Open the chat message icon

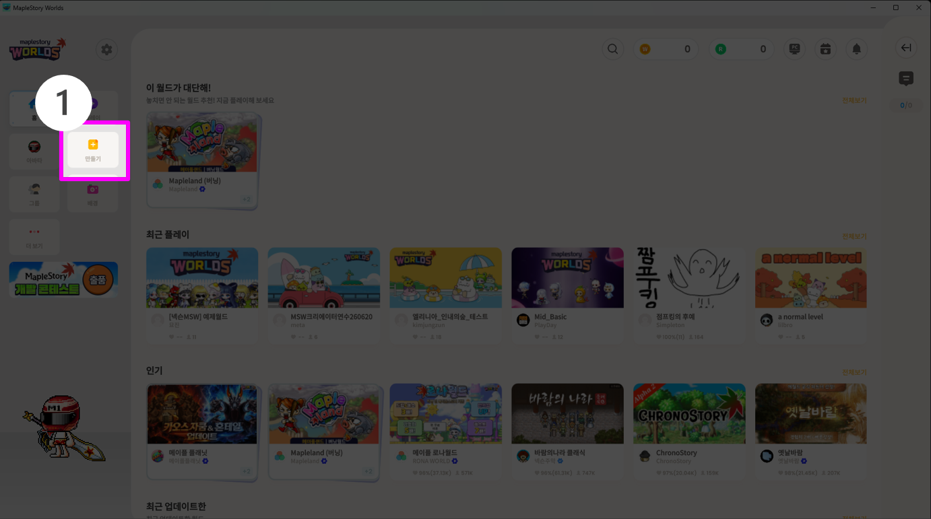click(906, 79)
